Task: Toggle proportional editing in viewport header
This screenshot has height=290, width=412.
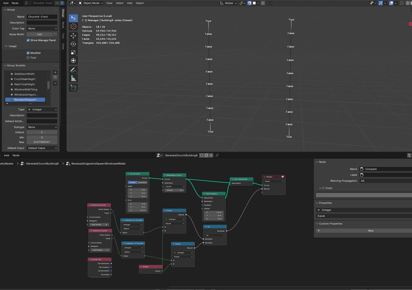Action: pos(263,3)
